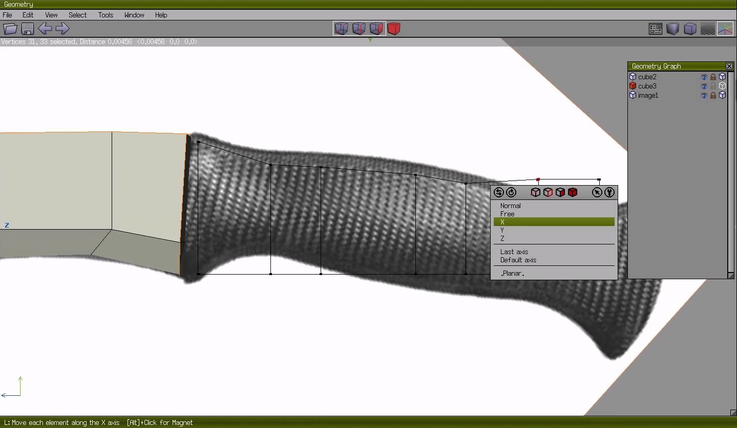Switch to edge selection mode in the top toolbar
Screen dimensions: 737x428
point(359,29)
